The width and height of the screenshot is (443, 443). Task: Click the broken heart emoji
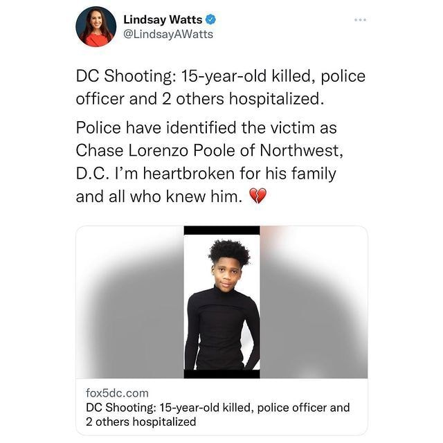(257, 195)
